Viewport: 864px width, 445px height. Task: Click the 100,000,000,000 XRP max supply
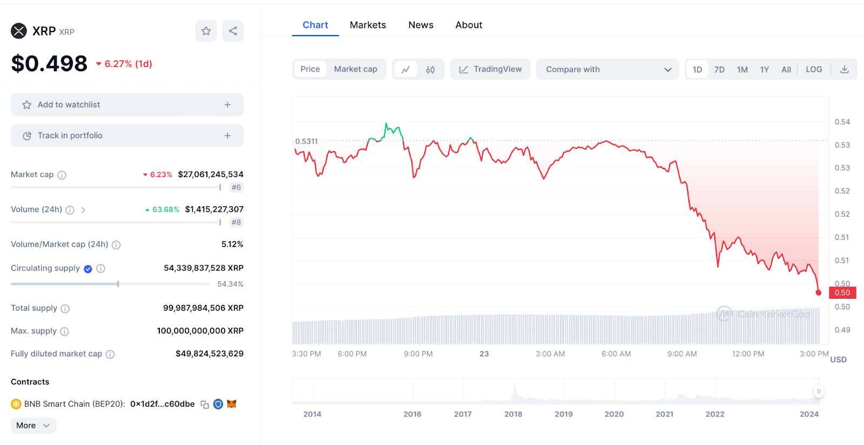[x=200, y=331]
